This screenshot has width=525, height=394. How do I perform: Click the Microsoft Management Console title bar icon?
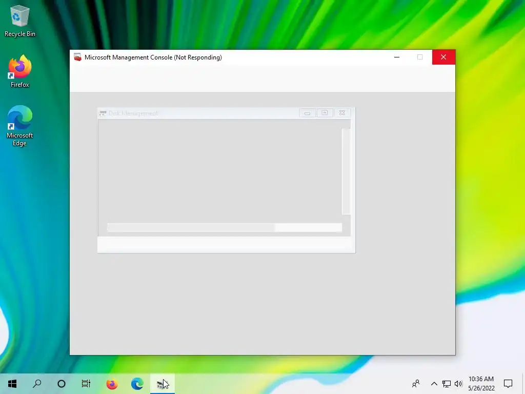point(77,57)
